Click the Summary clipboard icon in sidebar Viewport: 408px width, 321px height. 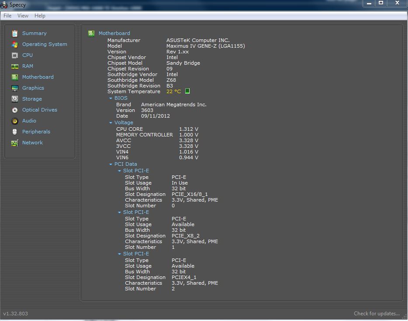tap(15, 33)
